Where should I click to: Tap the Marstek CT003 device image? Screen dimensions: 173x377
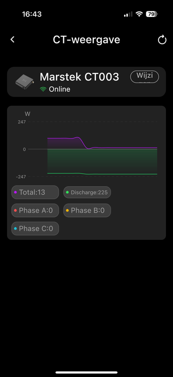click(24, 82)
